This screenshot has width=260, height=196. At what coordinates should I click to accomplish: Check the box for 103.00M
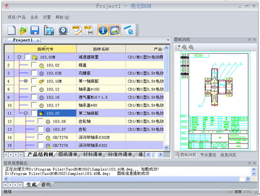click(x=27, y=57)
